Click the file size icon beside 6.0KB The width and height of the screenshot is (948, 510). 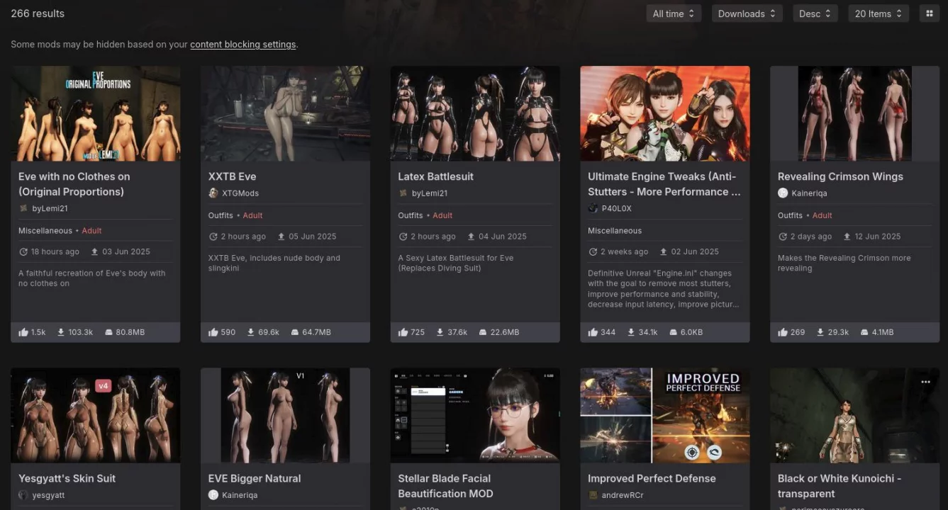click(673, 332)
